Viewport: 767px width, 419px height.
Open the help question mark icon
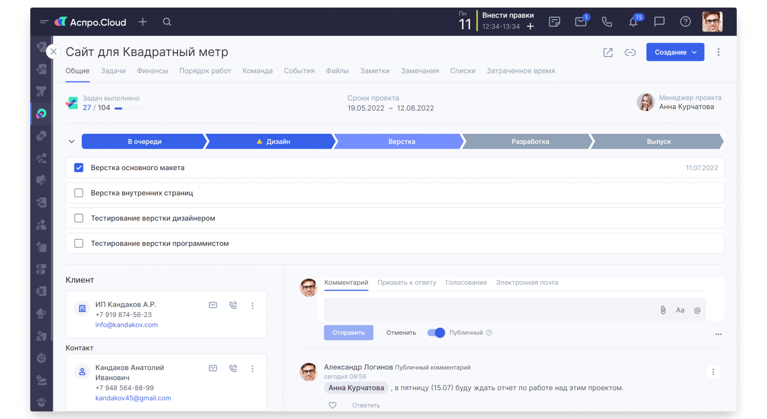pyautogui.click(x=686, y=22)
